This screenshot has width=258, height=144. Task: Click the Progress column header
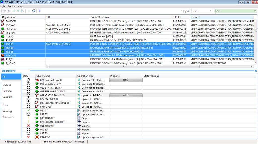click(126, 76)
